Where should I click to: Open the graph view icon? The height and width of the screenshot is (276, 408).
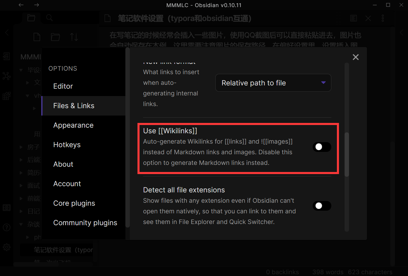pyautogui.click(x=6, y=76)
